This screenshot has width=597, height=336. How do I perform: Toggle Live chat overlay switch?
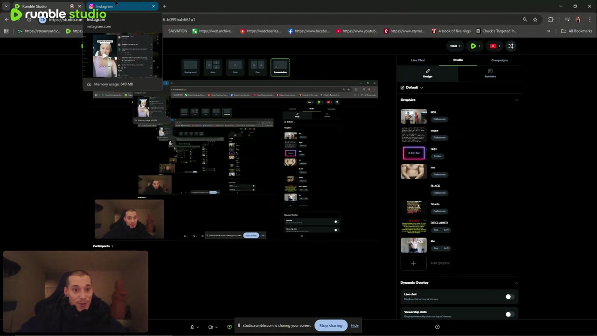click(509, 297)
